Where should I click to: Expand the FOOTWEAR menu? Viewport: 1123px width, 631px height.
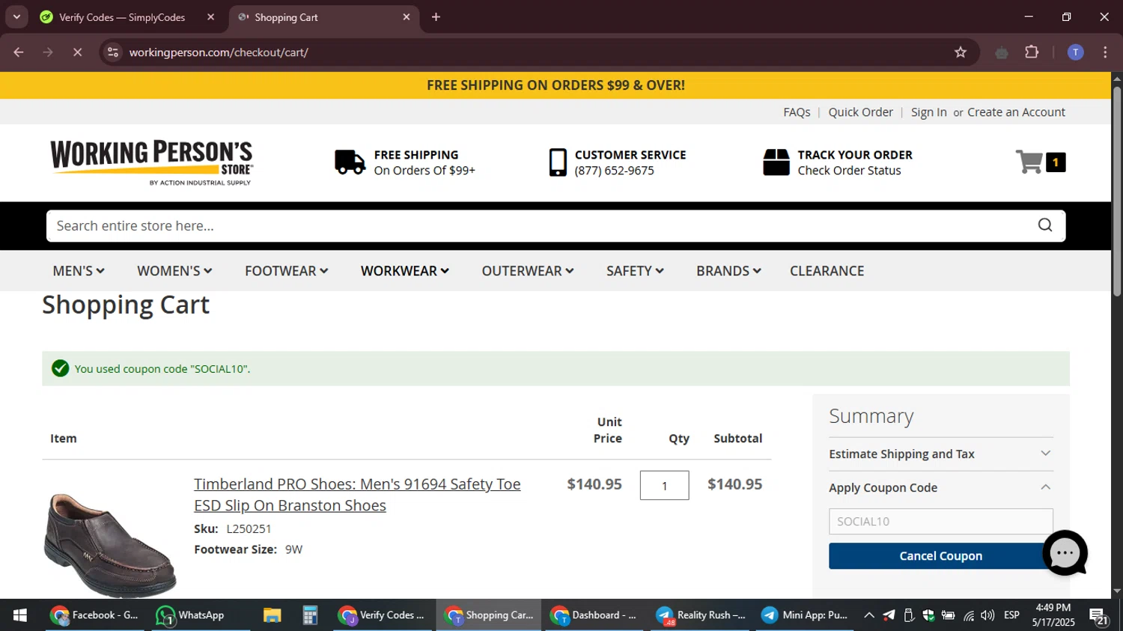286,271
